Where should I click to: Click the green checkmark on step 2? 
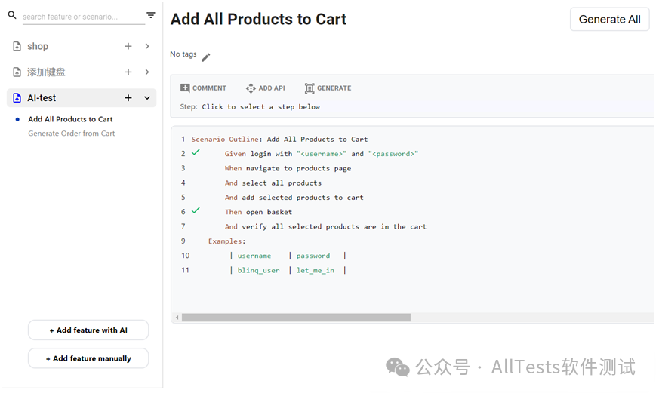tap(196, 152)
